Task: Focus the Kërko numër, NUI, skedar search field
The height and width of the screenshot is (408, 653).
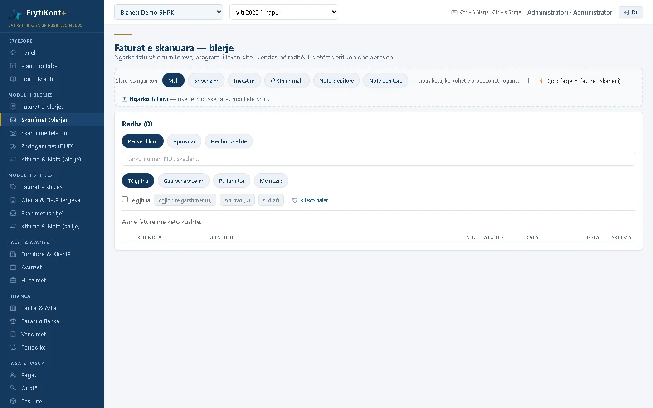Action: (379, 159)
